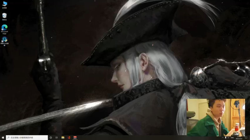Click the webcam overlay thumbnail
Viewport: 250px width, 140px height.
click(216, 118)
